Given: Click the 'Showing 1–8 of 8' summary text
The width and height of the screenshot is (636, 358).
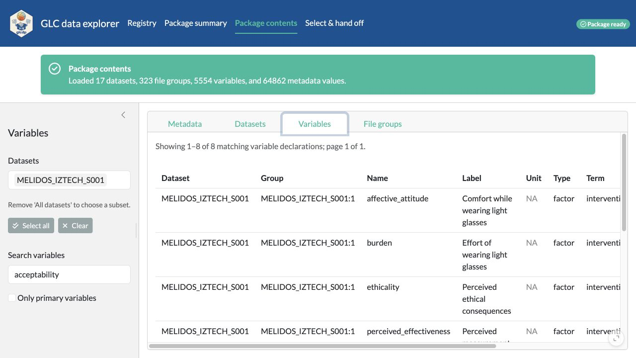Looking at the screenshot, I should (x=260, y=146).
